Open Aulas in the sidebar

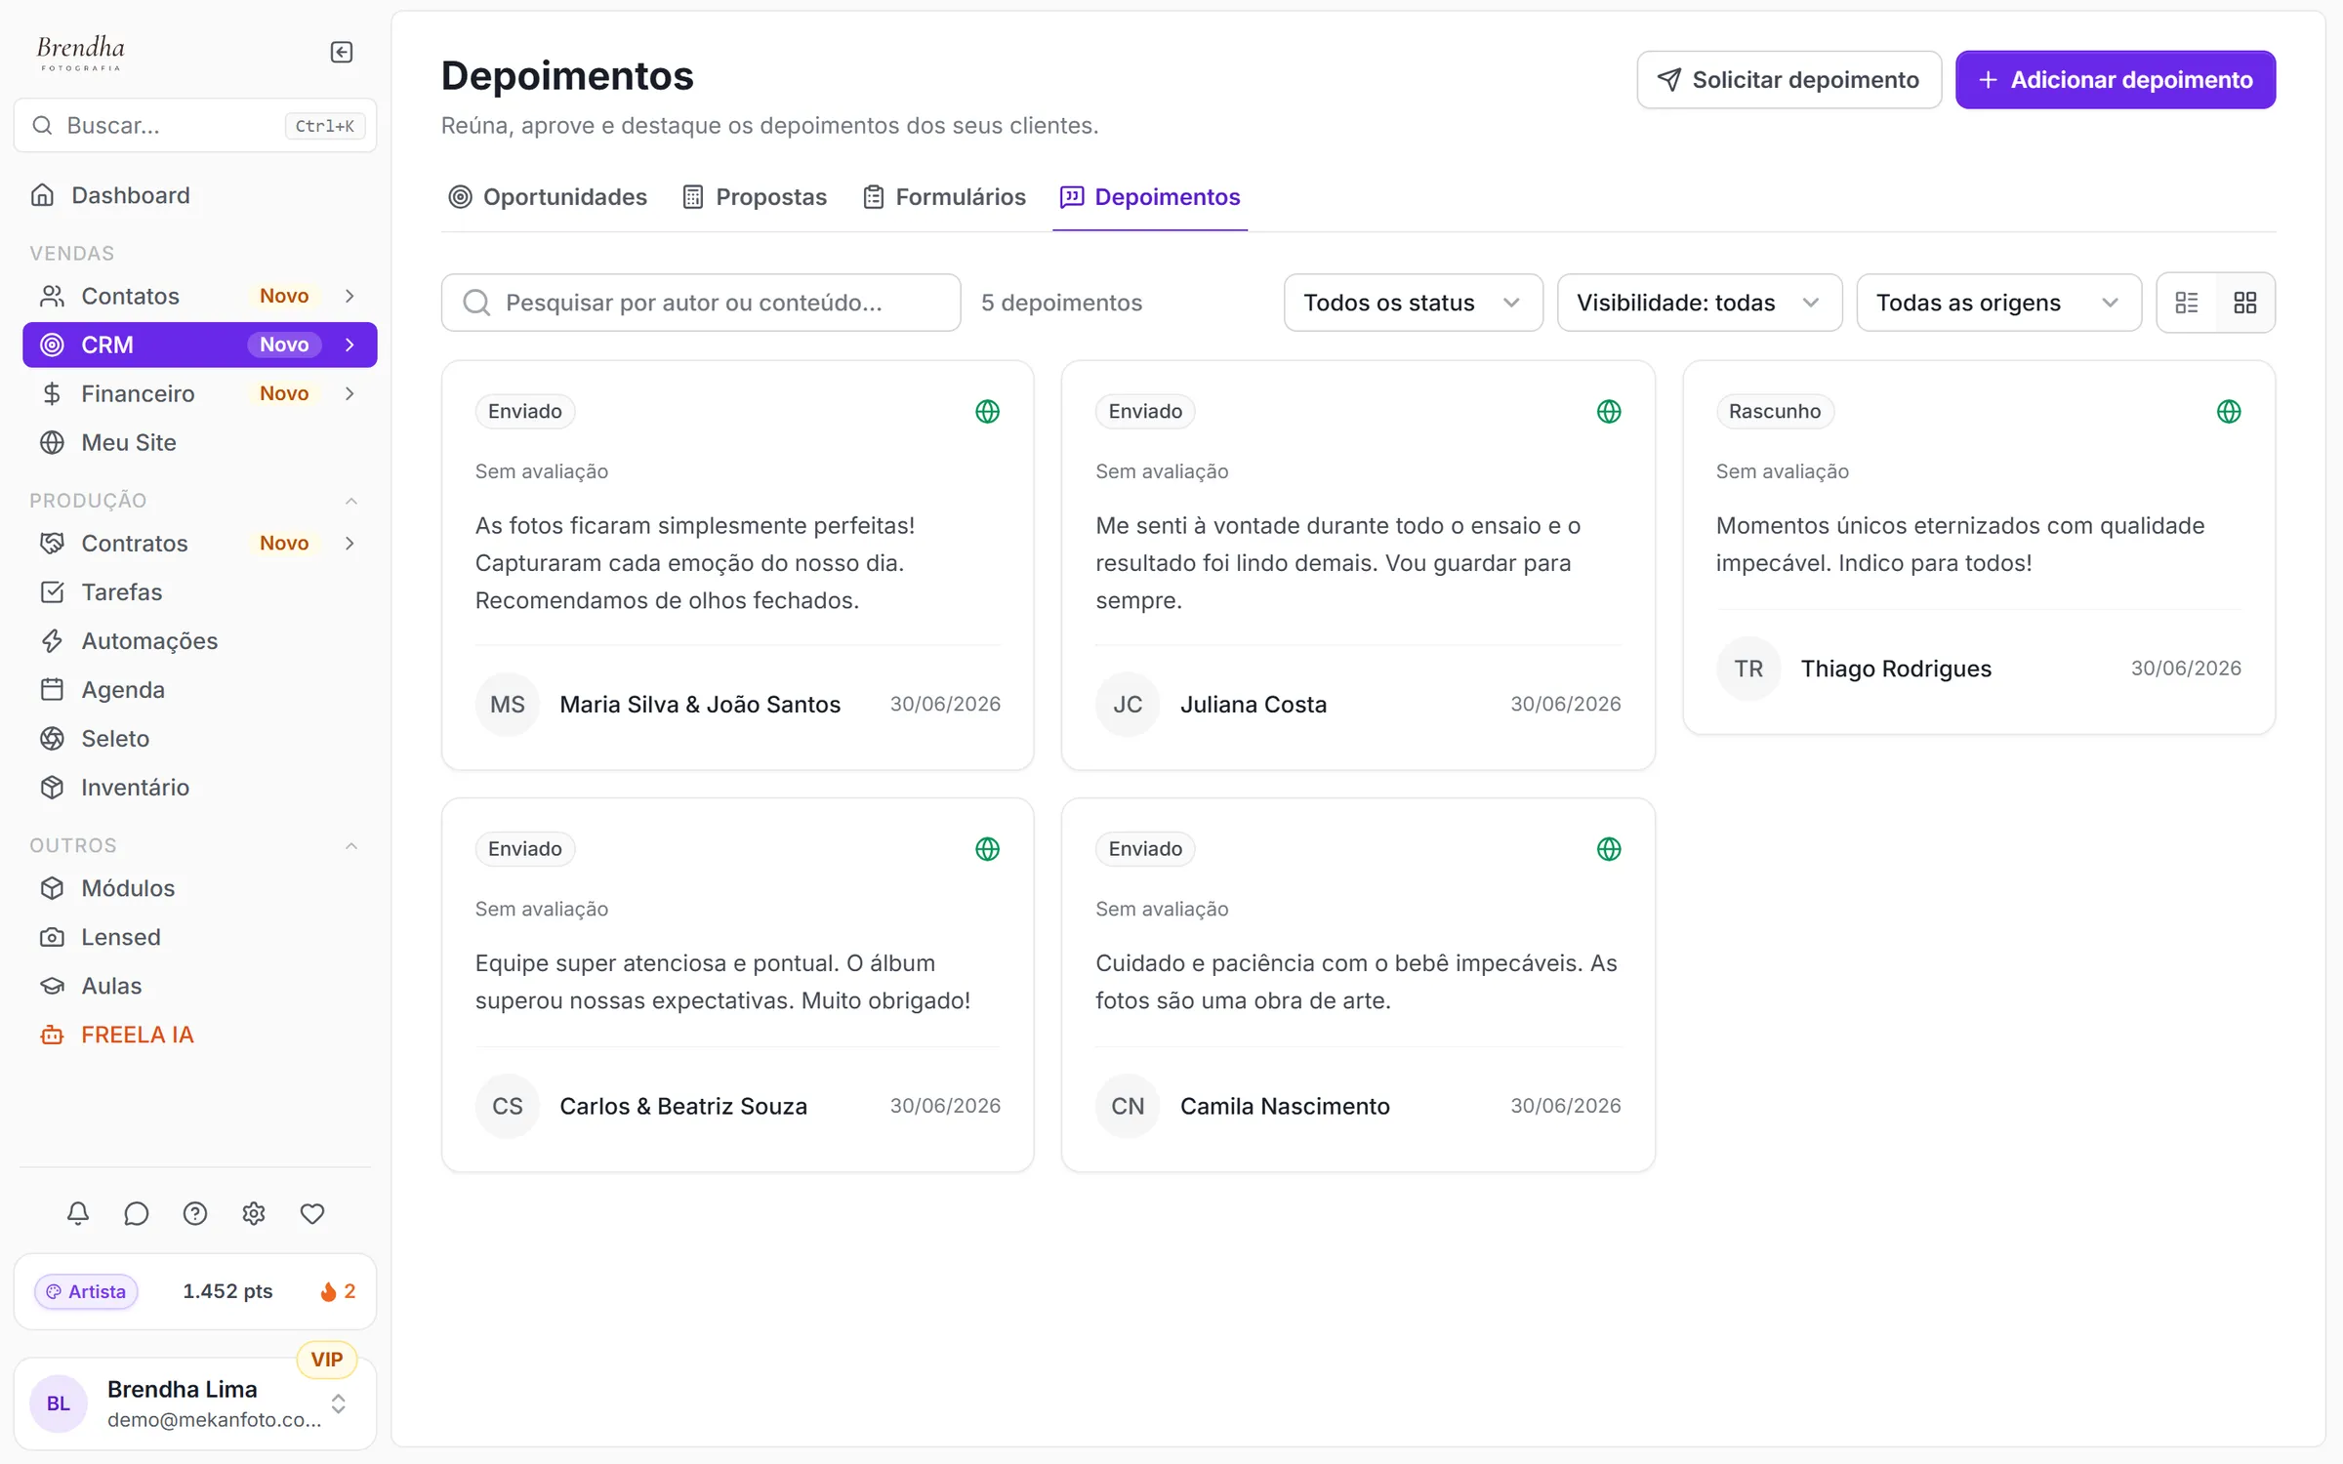[198, 986]
